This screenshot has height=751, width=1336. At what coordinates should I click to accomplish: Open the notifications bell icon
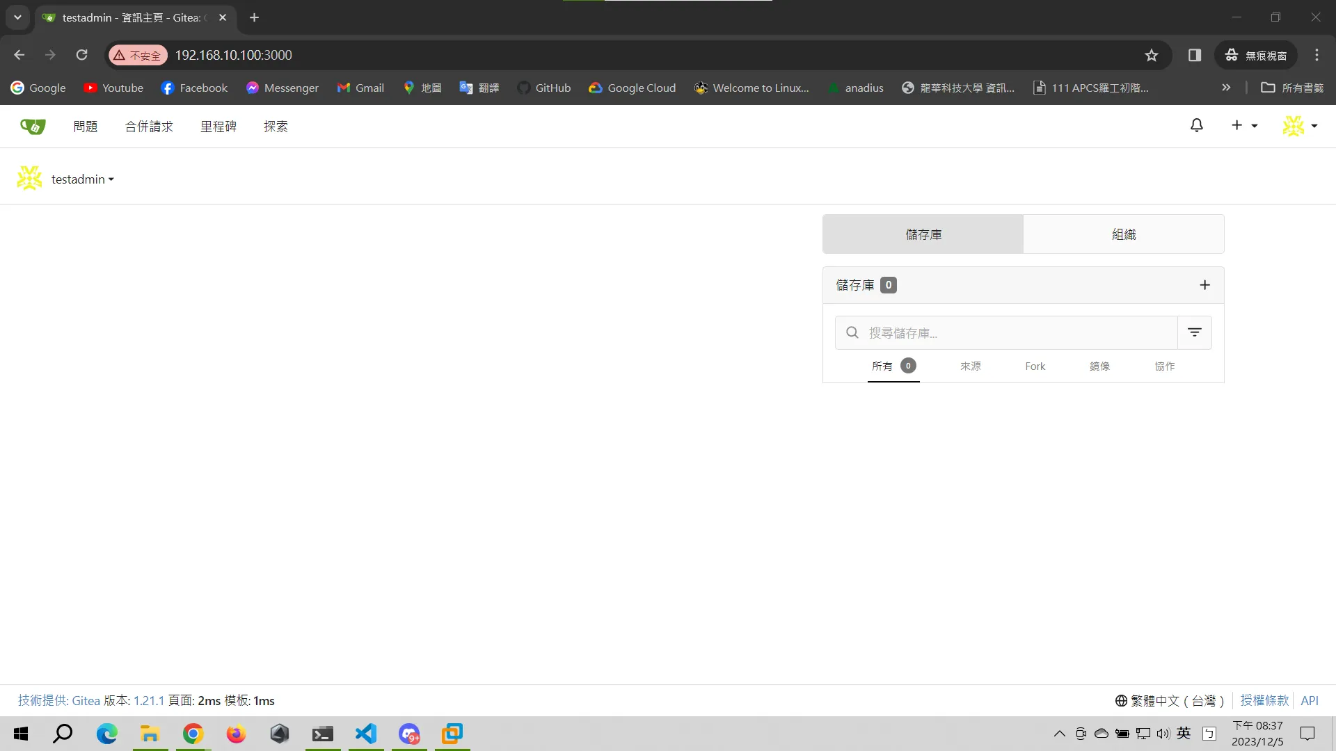[1196, 126]
